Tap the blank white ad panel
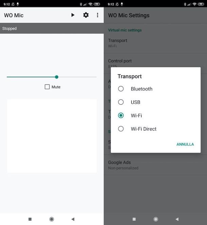This screenshot has height=225, width=207. [52, 136]
